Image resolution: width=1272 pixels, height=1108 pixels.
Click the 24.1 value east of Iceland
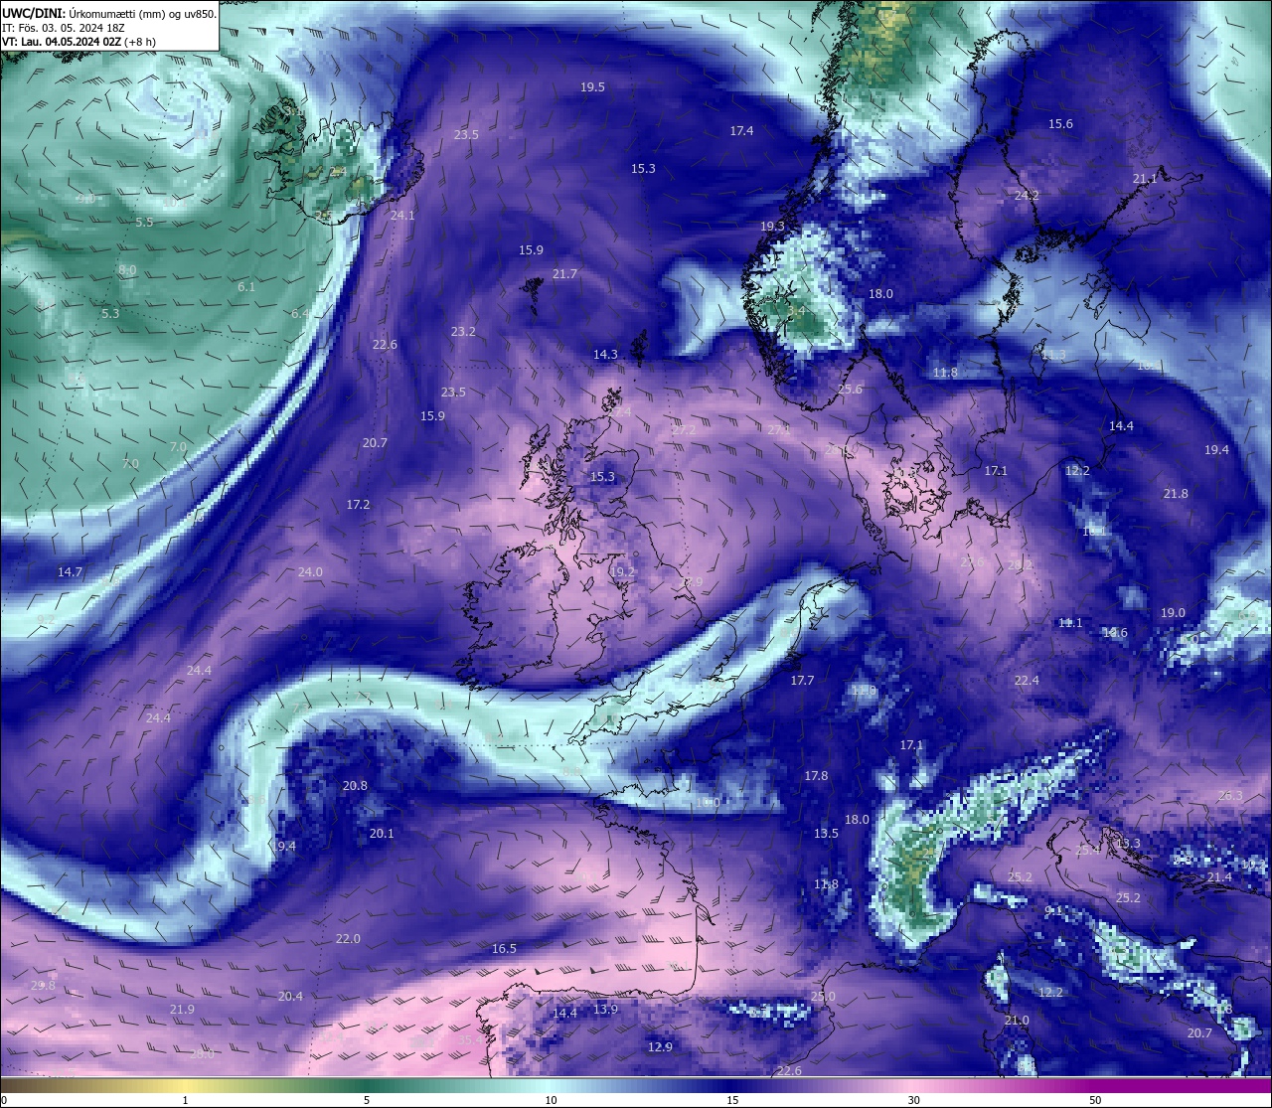[402, 216]
